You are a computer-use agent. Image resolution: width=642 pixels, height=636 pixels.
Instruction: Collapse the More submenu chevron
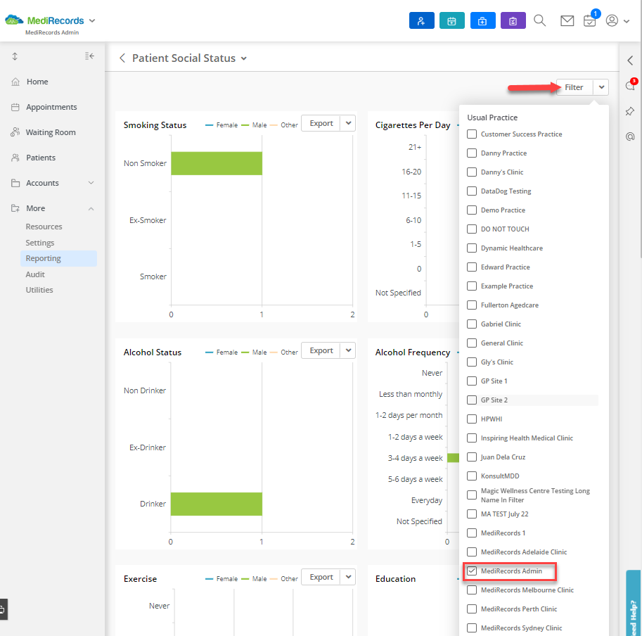click(91, 209)
